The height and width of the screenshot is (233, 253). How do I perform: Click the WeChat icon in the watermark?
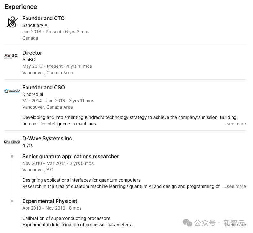[x=188, y=223]
